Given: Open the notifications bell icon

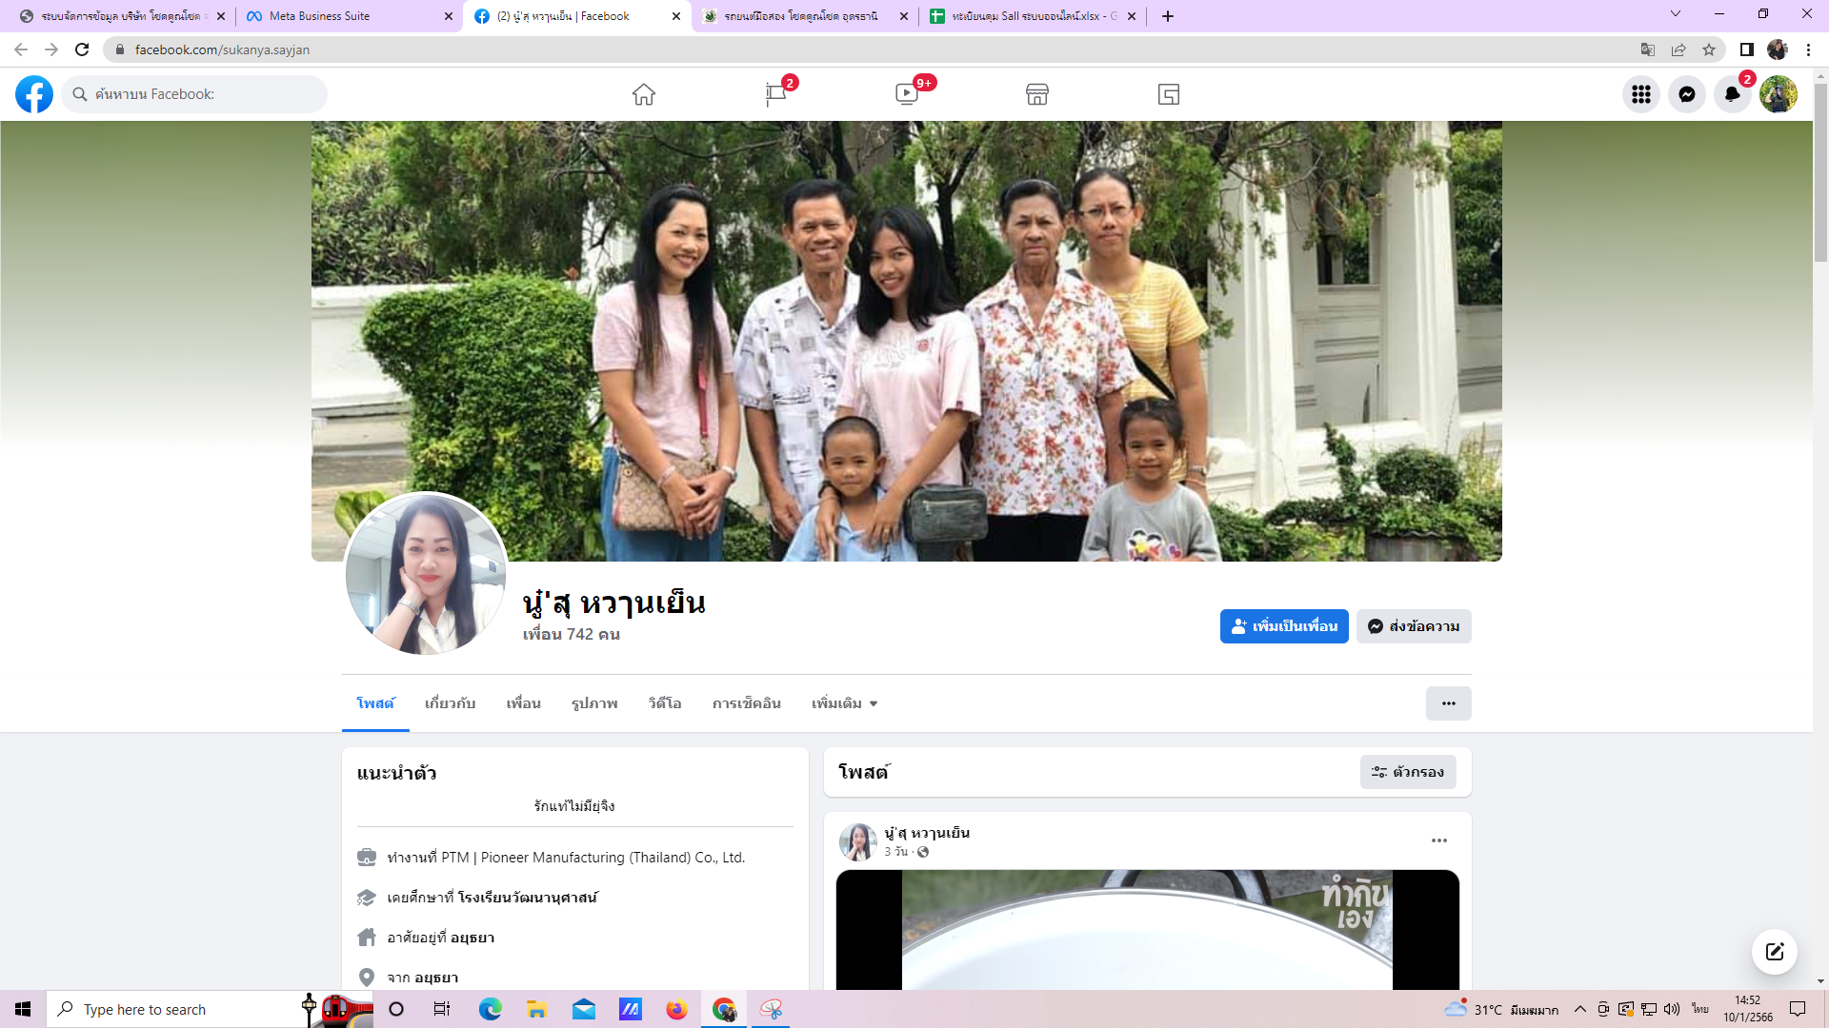Looking at the screenshot, I should (1732, 94).
